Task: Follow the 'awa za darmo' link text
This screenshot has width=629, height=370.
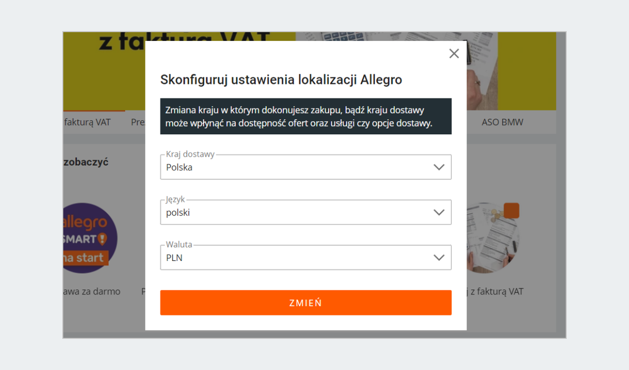Action: tap(92, 291)
